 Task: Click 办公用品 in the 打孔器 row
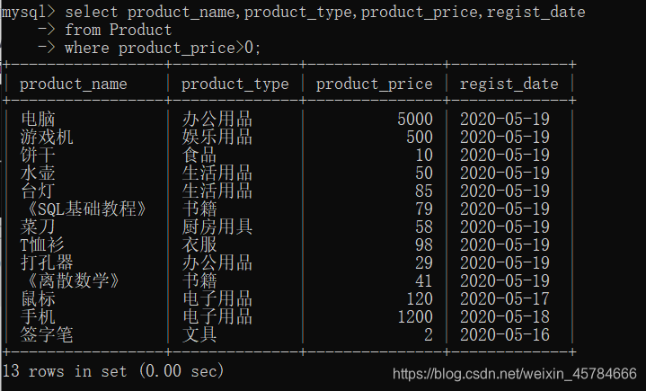pos(217,262)
